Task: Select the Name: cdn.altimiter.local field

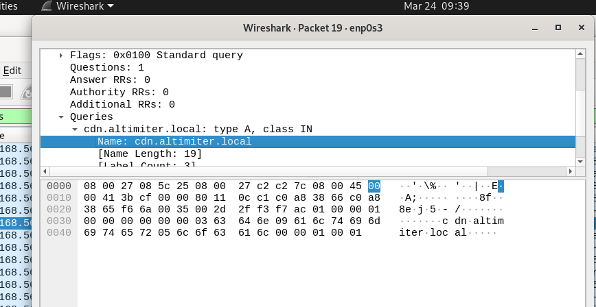Action: (308, 142)
